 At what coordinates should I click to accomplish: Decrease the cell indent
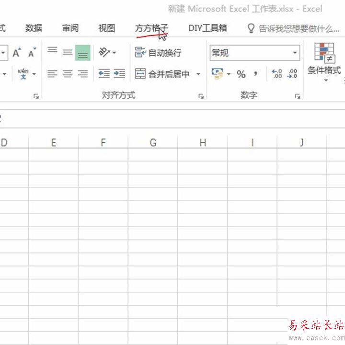pos(104,74)
